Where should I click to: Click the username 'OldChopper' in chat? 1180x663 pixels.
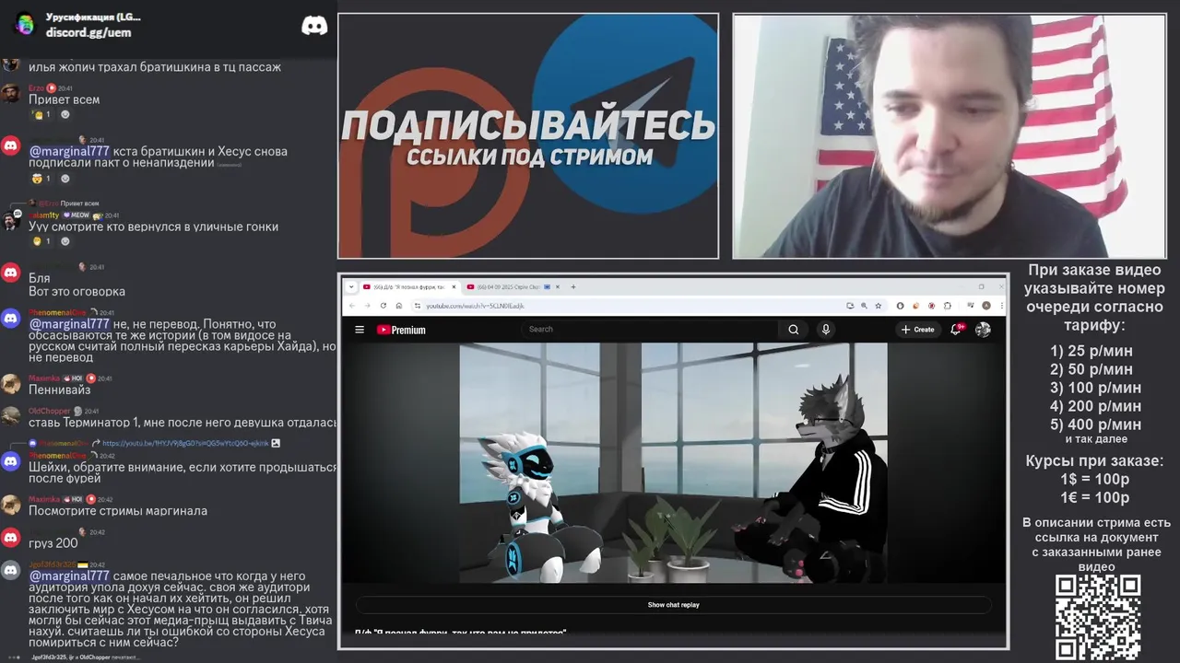49,411
